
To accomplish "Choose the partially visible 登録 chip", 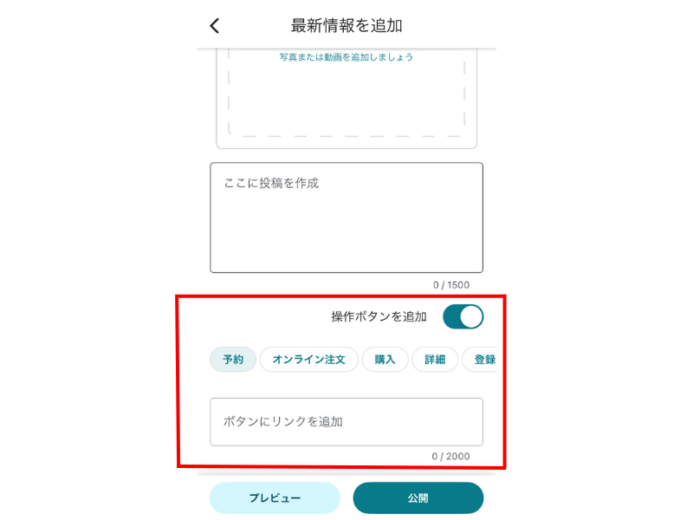I will 482,360.
